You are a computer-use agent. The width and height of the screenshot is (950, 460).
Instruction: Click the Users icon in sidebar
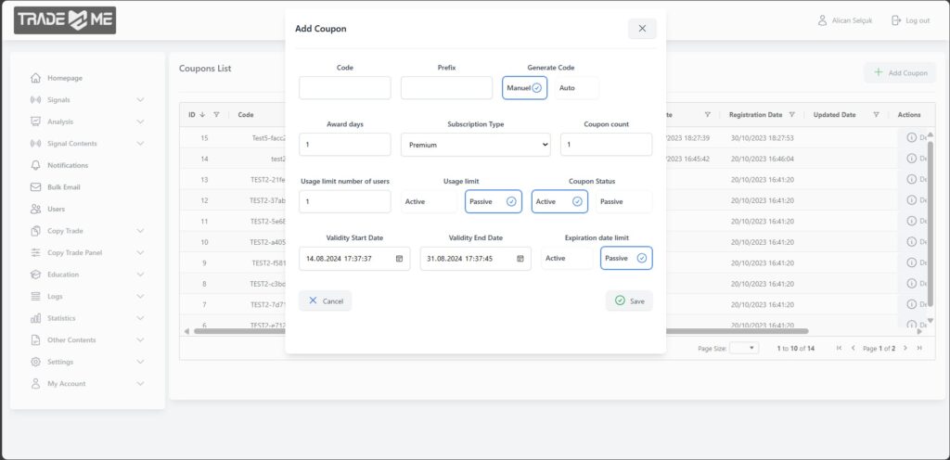click(35, 209)
